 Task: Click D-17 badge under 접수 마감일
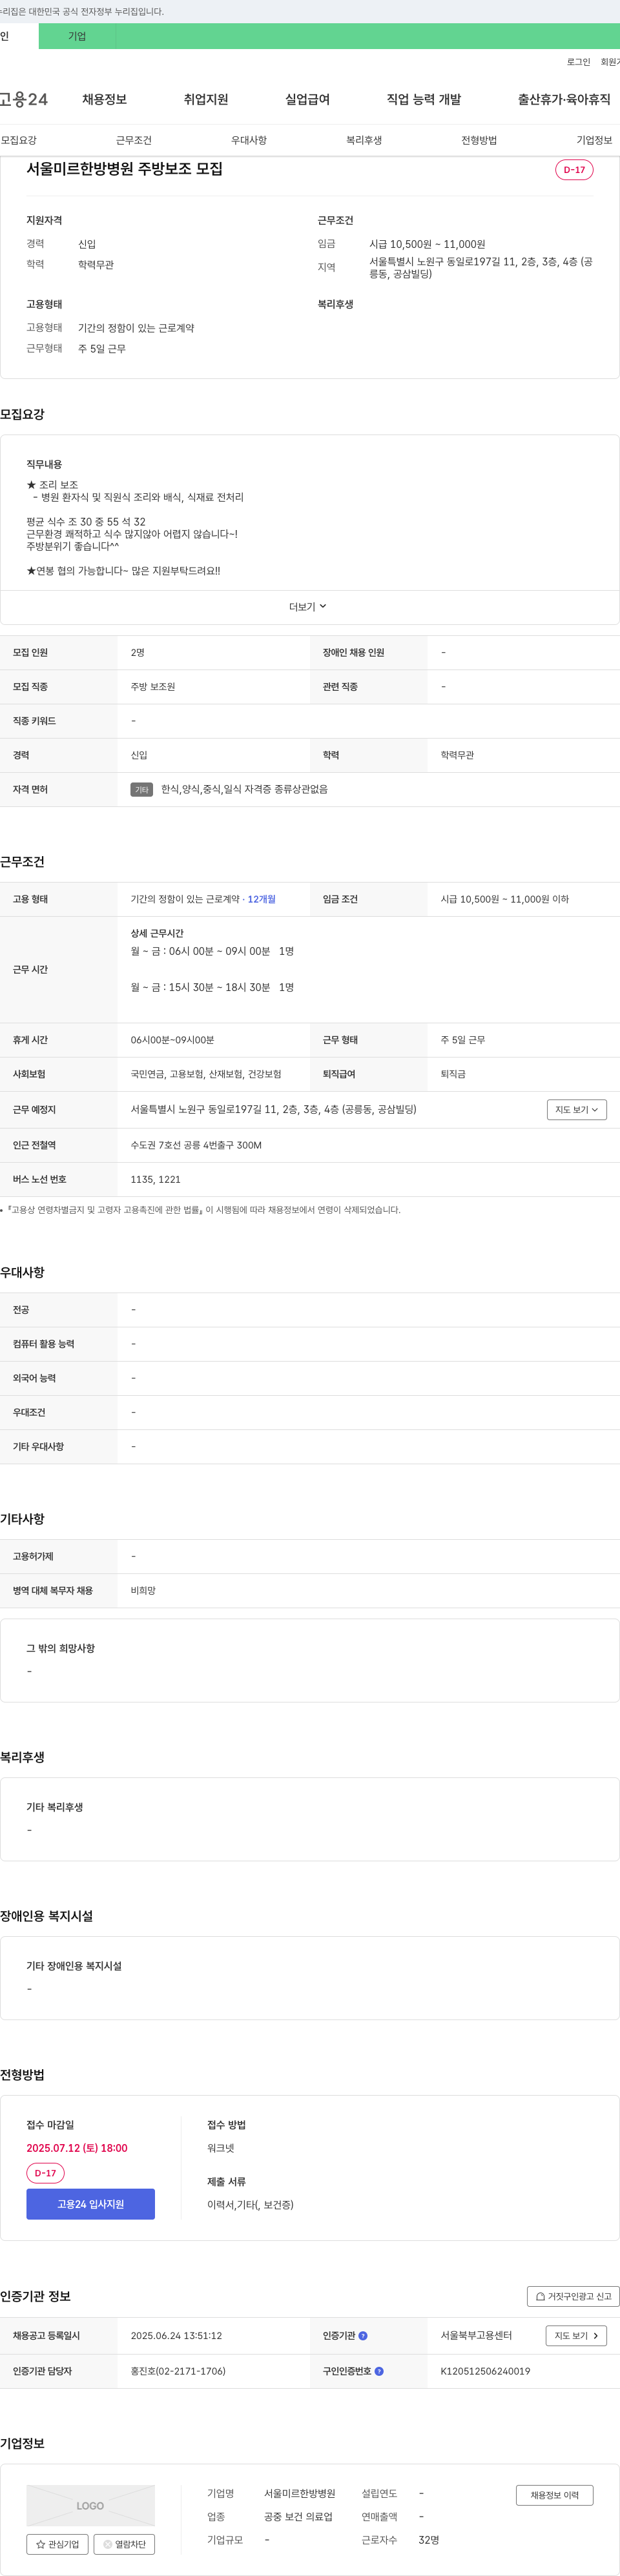pos(45,2173)
